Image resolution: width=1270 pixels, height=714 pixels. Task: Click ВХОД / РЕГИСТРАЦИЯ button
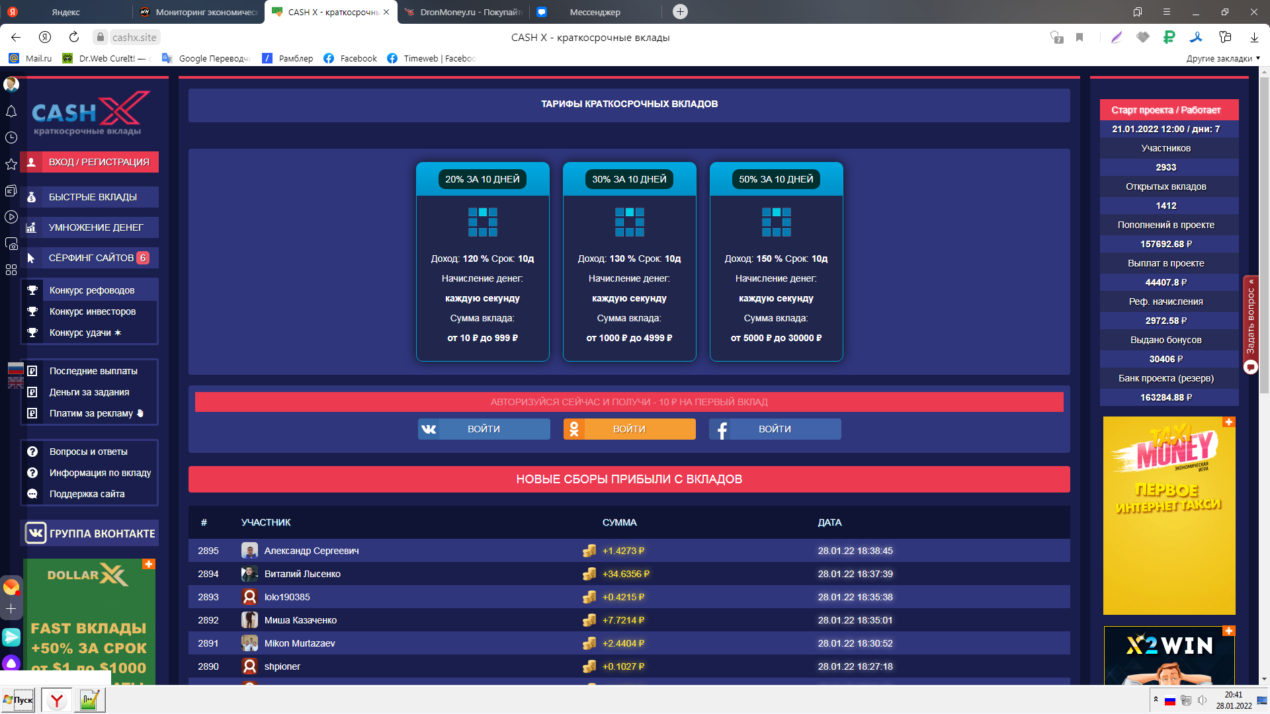click(x=89, y=162)
